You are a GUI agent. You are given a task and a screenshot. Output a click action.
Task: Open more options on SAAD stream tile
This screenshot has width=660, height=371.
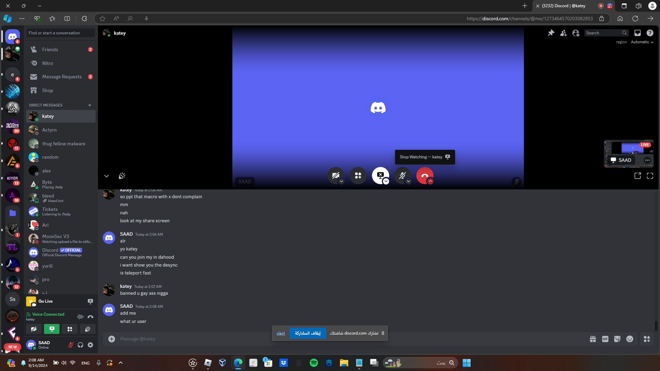tap(647, 160)
